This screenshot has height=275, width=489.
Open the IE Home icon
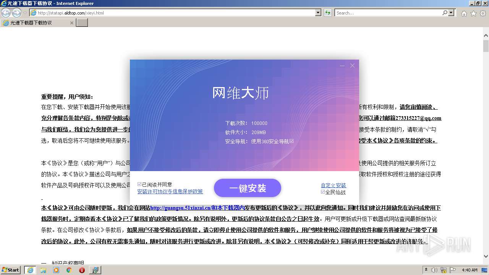pos(464,13)
